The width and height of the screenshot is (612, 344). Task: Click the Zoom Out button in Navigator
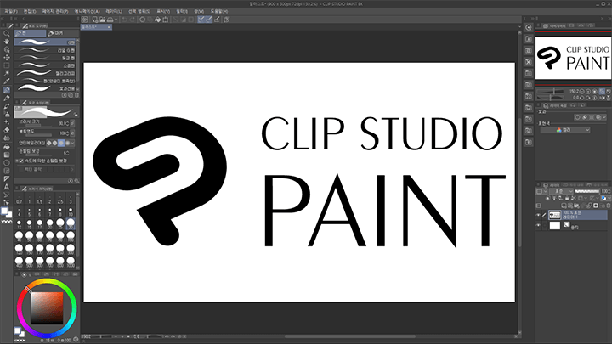(x=582, y=91)
